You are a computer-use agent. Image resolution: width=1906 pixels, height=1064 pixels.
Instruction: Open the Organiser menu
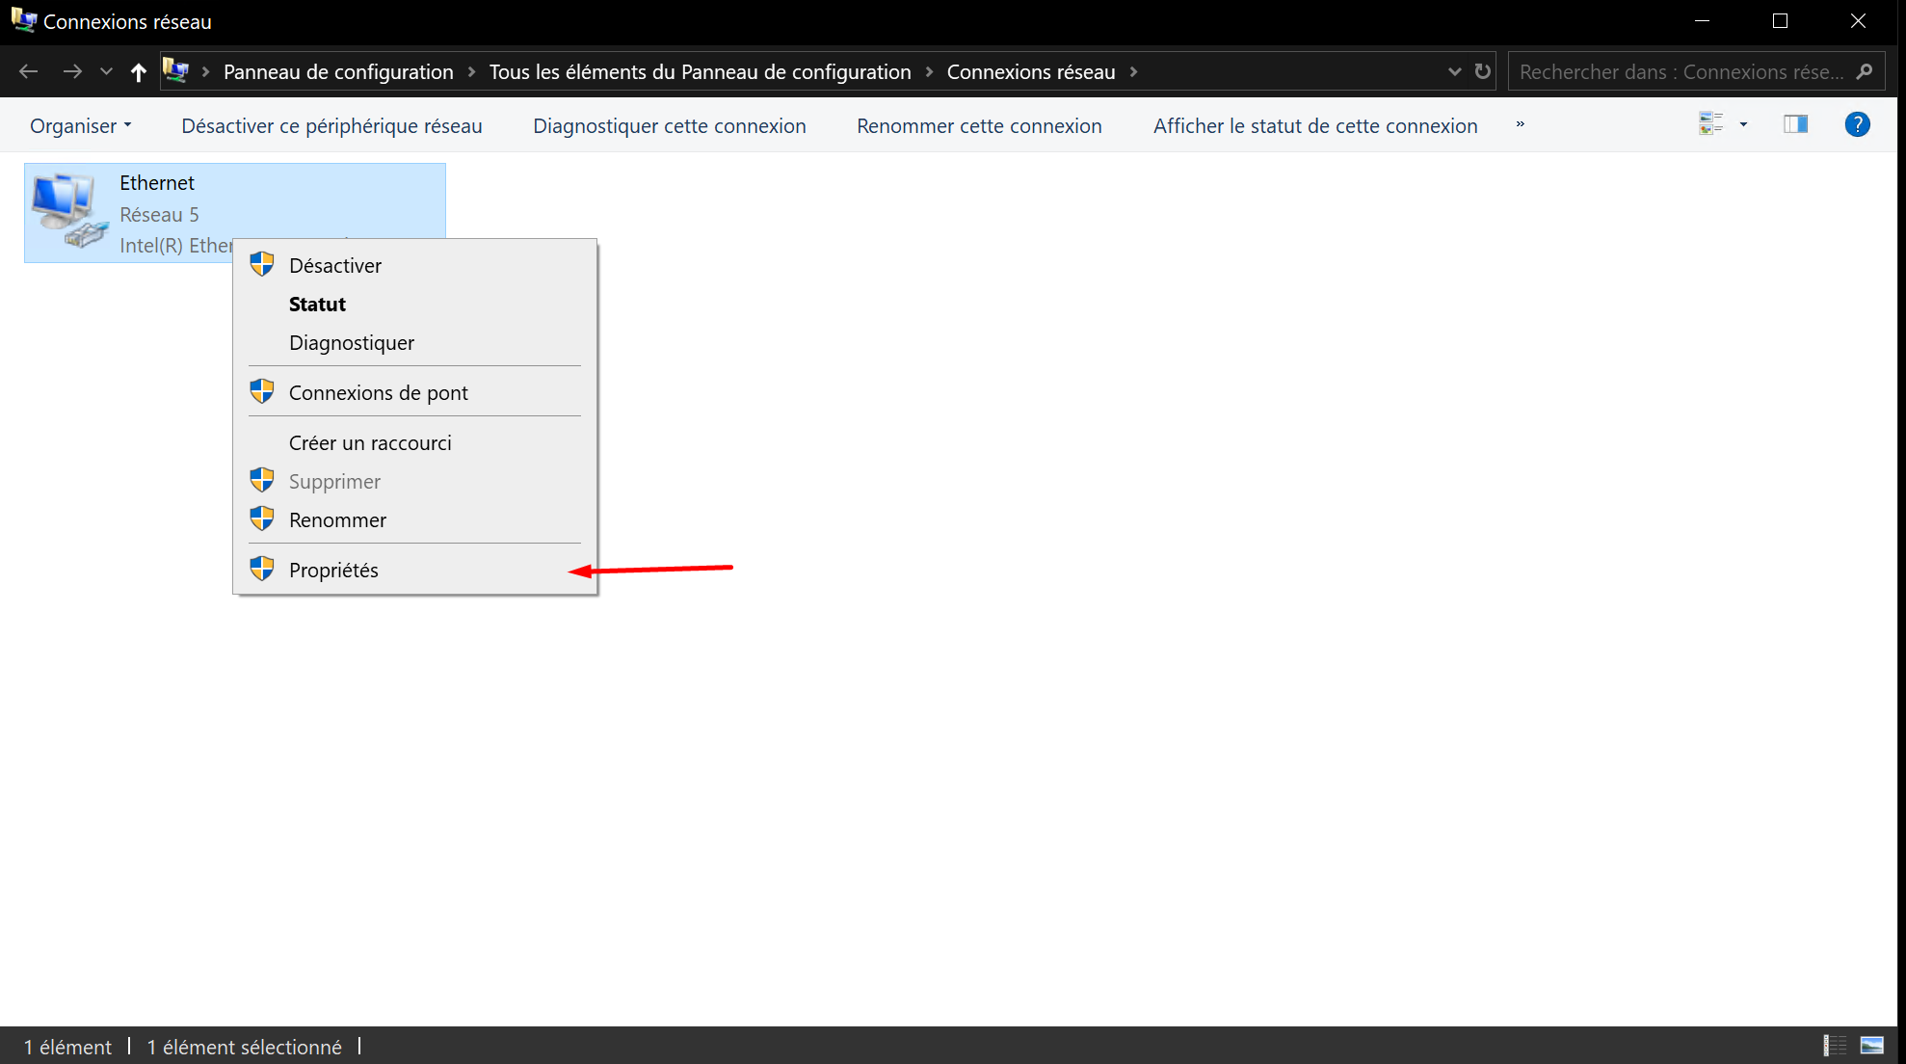coord(81,125)
